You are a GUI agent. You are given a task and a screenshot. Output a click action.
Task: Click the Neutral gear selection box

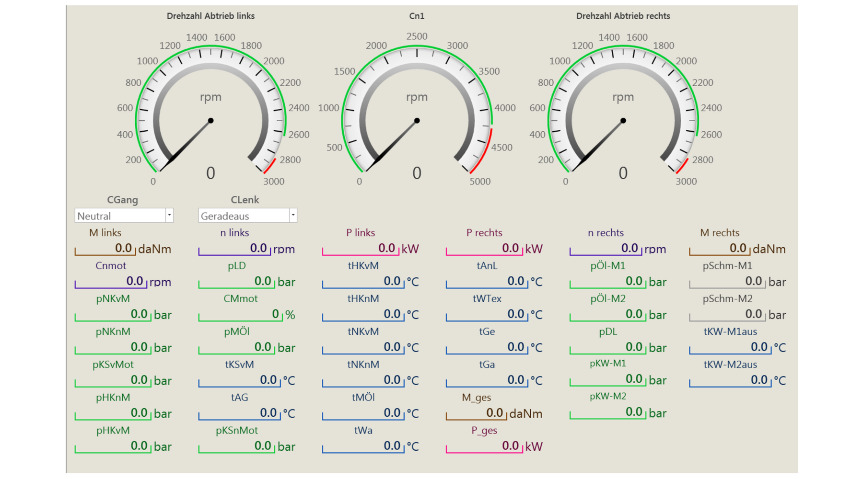(120, 216)
